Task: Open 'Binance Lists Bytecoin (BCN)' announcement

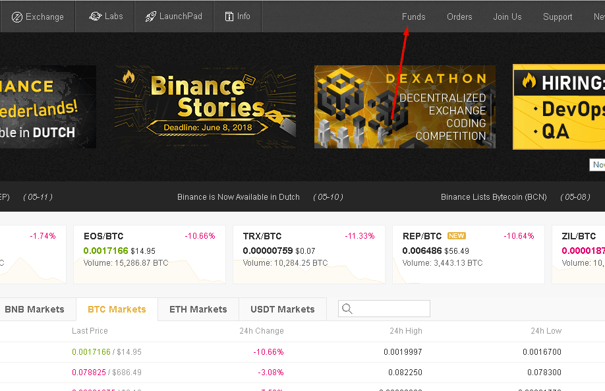Action: click(x=494, y=197)
